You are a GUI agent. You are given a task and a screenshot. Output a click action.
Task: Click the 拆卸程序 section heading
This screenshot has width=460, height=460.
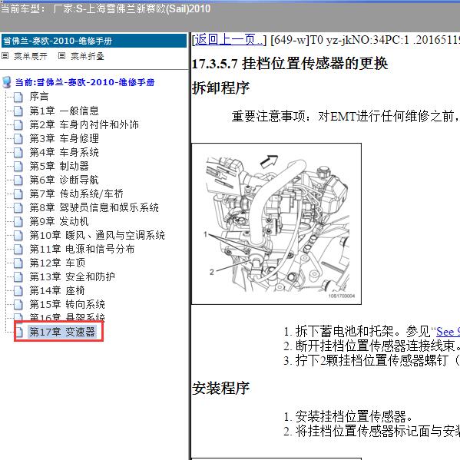pos(220,88)
